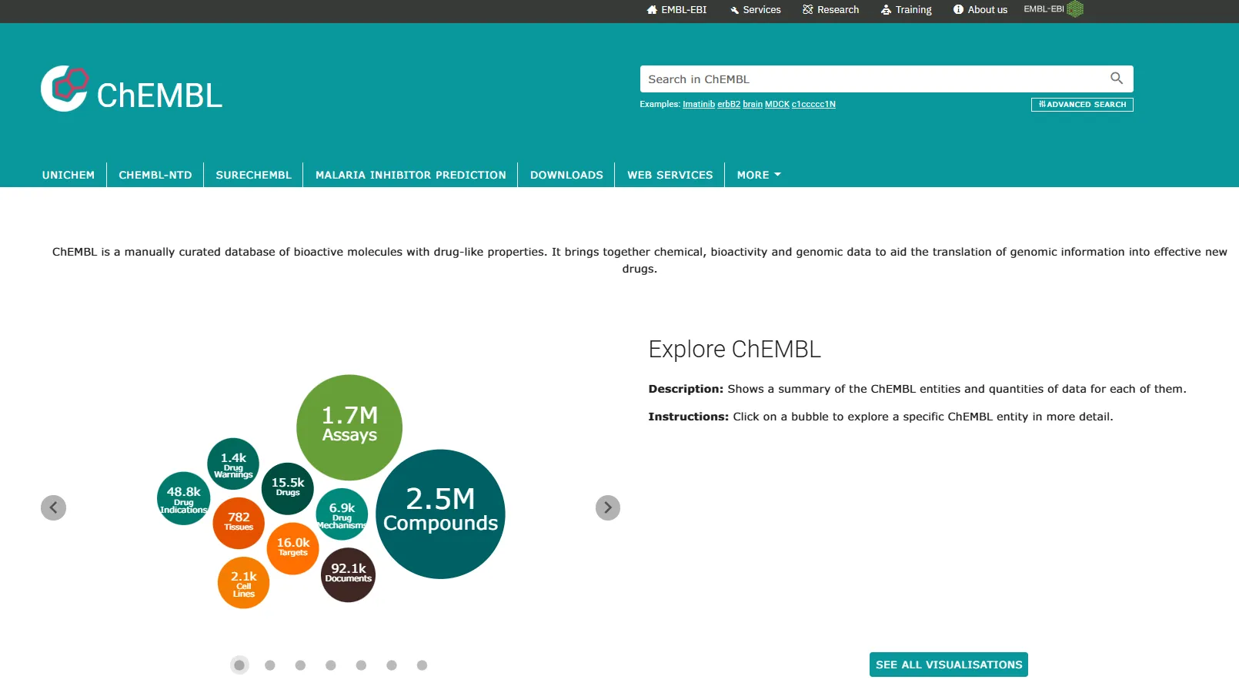The image size is (1239, 683).
Task: Select the first carousel indicator dot
Action: [239, 665]
